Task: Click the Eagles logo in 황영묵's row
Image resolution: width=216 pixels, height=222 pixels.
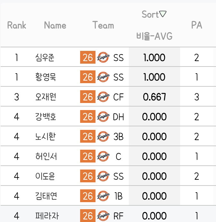Action: pyautogui.click(x=103, y=77)
